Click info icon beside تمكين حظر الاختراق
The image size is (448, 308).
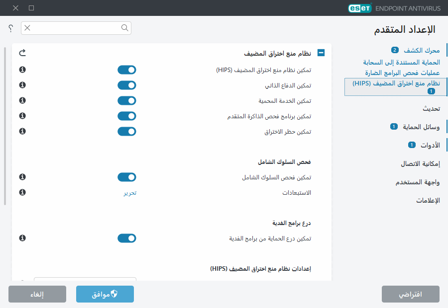click(22, 131)
